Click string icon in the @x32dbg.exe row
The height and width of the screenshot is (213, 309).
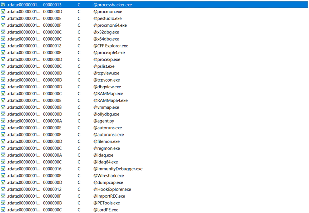pyautogui.click(x=3, y=32)
